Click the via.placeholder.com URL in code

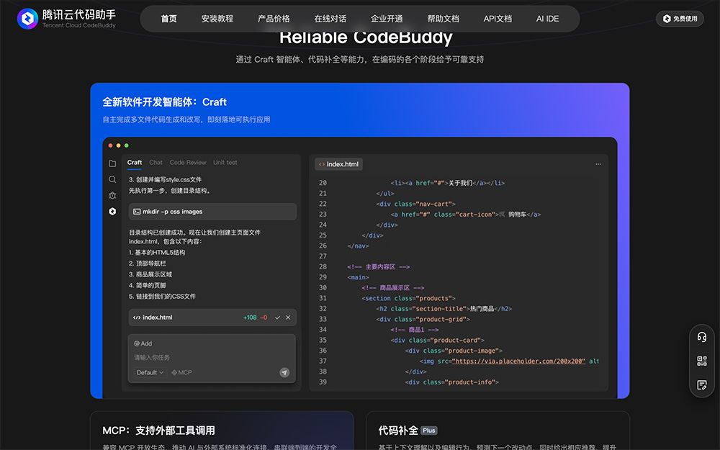[518, 361]
